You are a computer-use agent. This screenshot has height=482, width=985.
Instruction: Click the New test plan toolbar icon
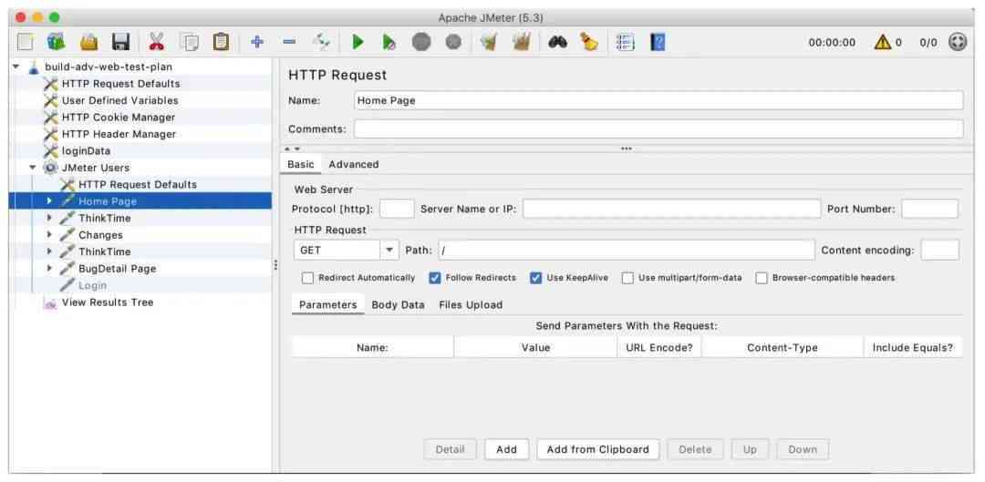tap(26, 42)
